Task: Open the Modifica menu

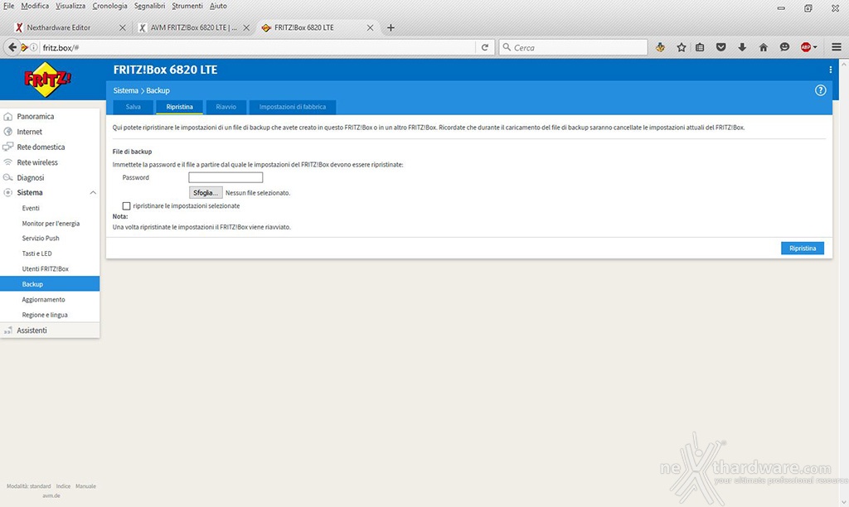Action: [35, 6]
